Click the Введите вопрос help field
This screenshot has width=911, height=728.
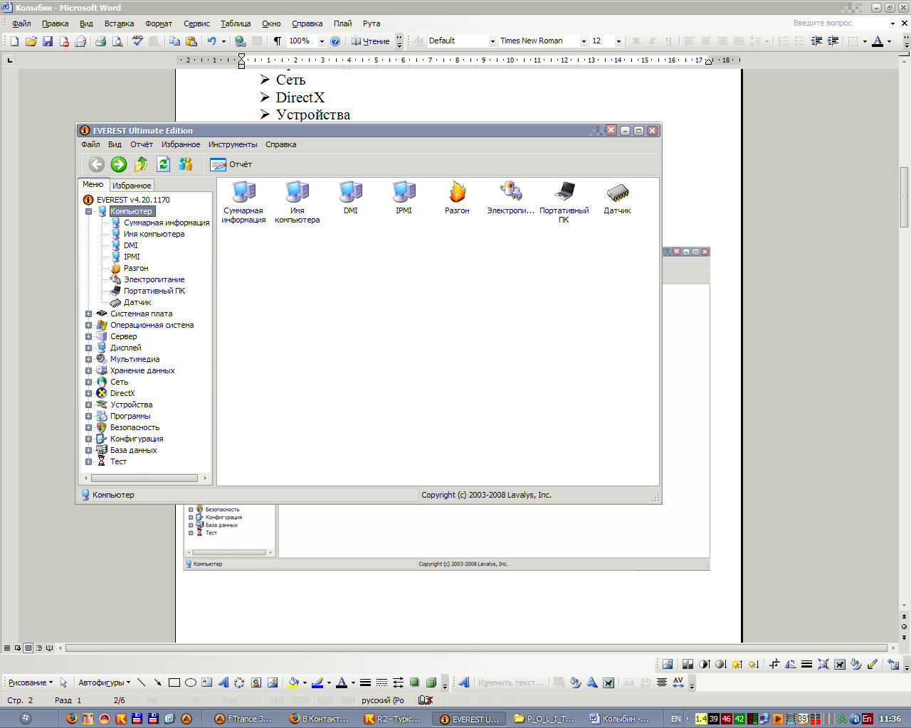click(x=840, y=23)
